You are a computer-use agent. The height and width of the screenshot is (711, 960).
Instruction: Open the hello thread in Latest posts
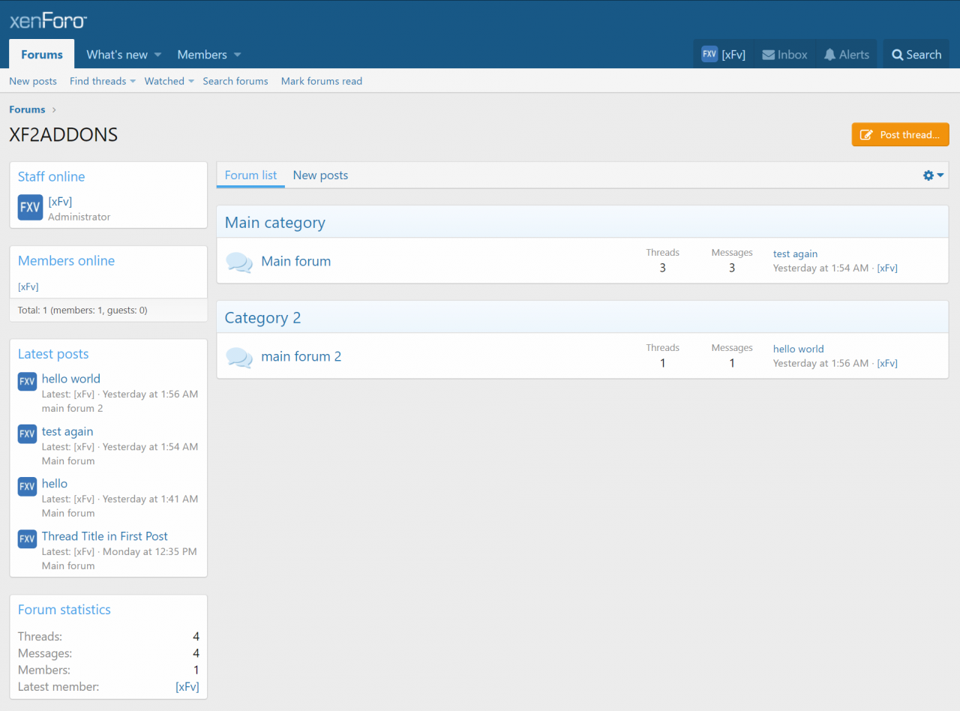(x=55, y=484)
